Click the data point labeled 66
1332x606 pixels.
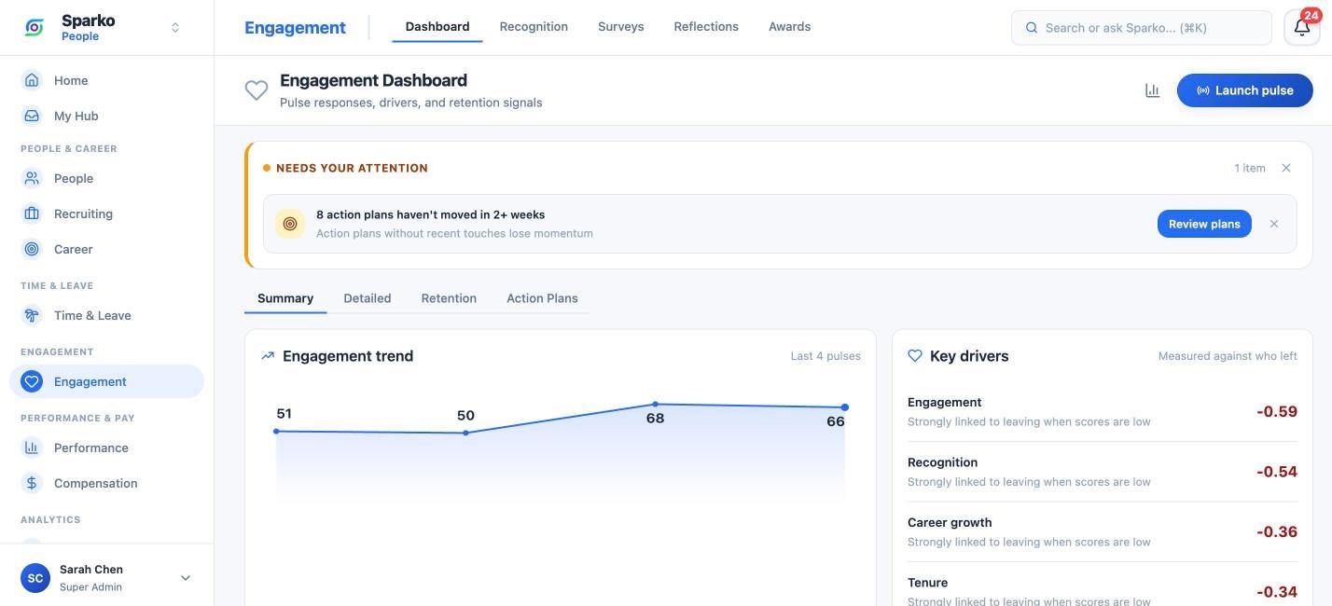coord(845,407)
